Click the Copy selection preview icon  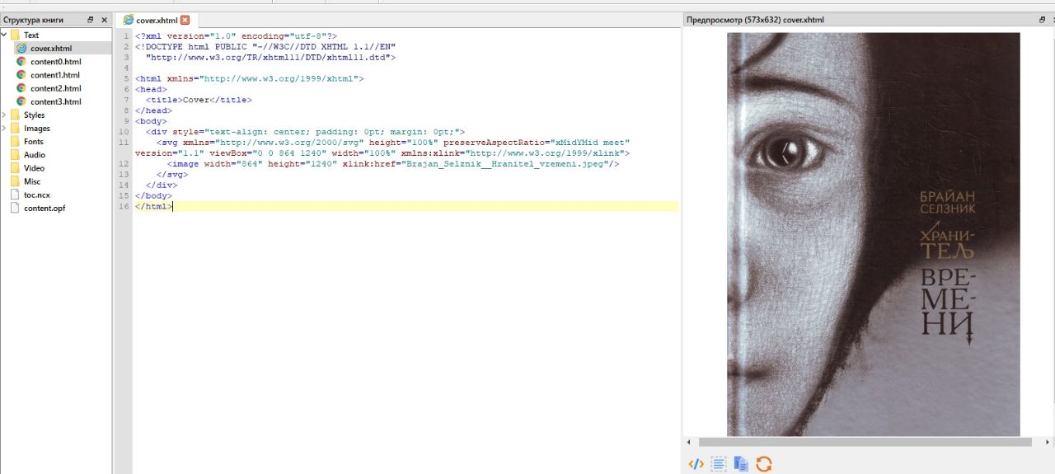click(741, 464)
